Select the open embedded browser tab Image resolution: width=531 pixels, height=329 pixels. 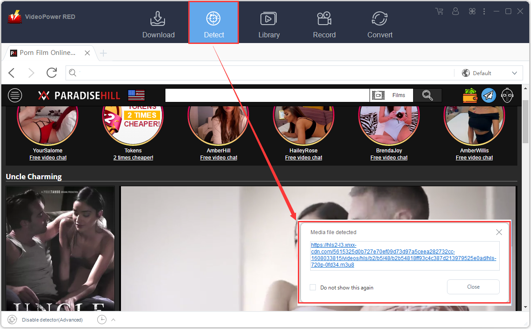point(48,53)
